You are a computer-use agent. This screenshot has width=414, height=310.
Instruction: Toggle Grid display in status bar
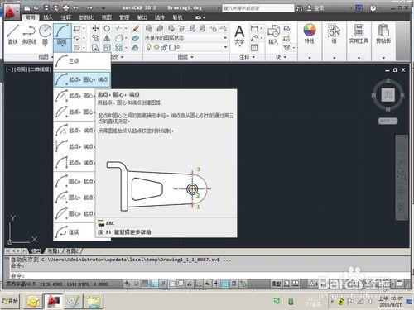point(145,284)
